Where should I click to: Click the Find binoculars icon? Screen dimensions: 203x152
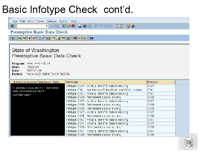click(85, 26)
